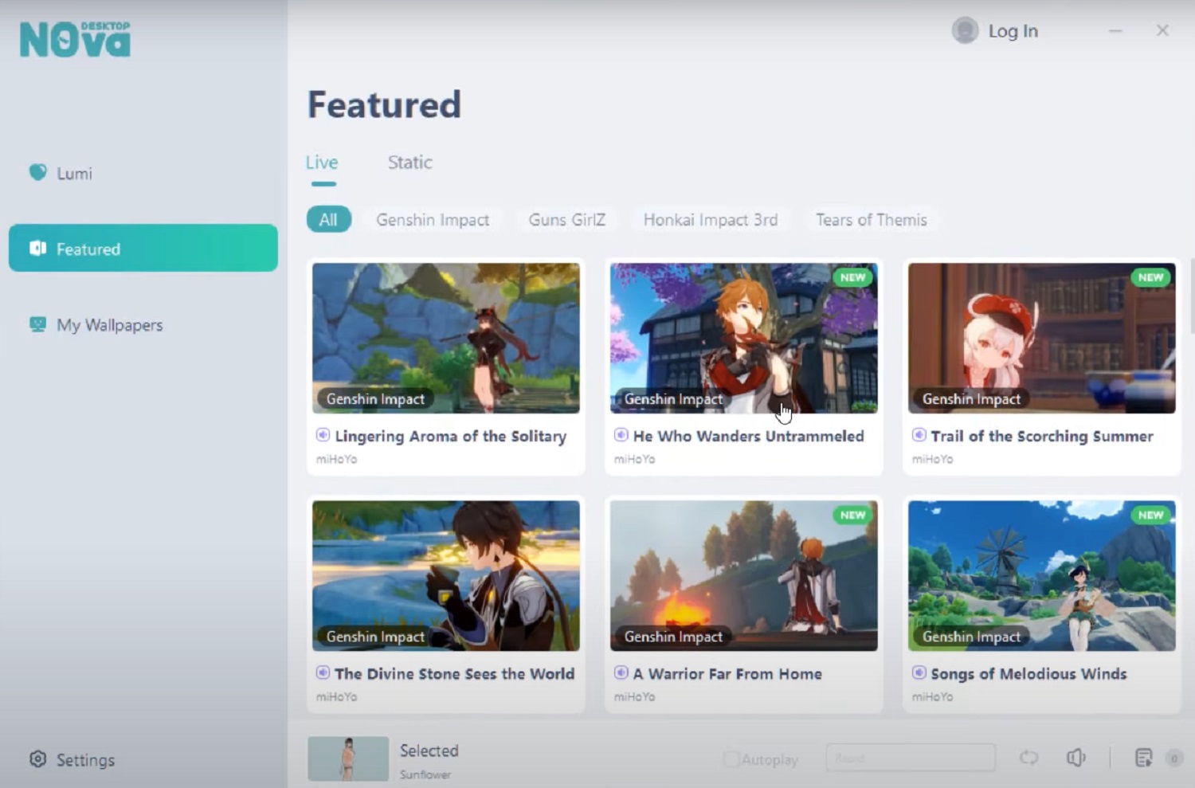
Task: Mute the wallpaper sound speaker icon
Action: 1076,758
